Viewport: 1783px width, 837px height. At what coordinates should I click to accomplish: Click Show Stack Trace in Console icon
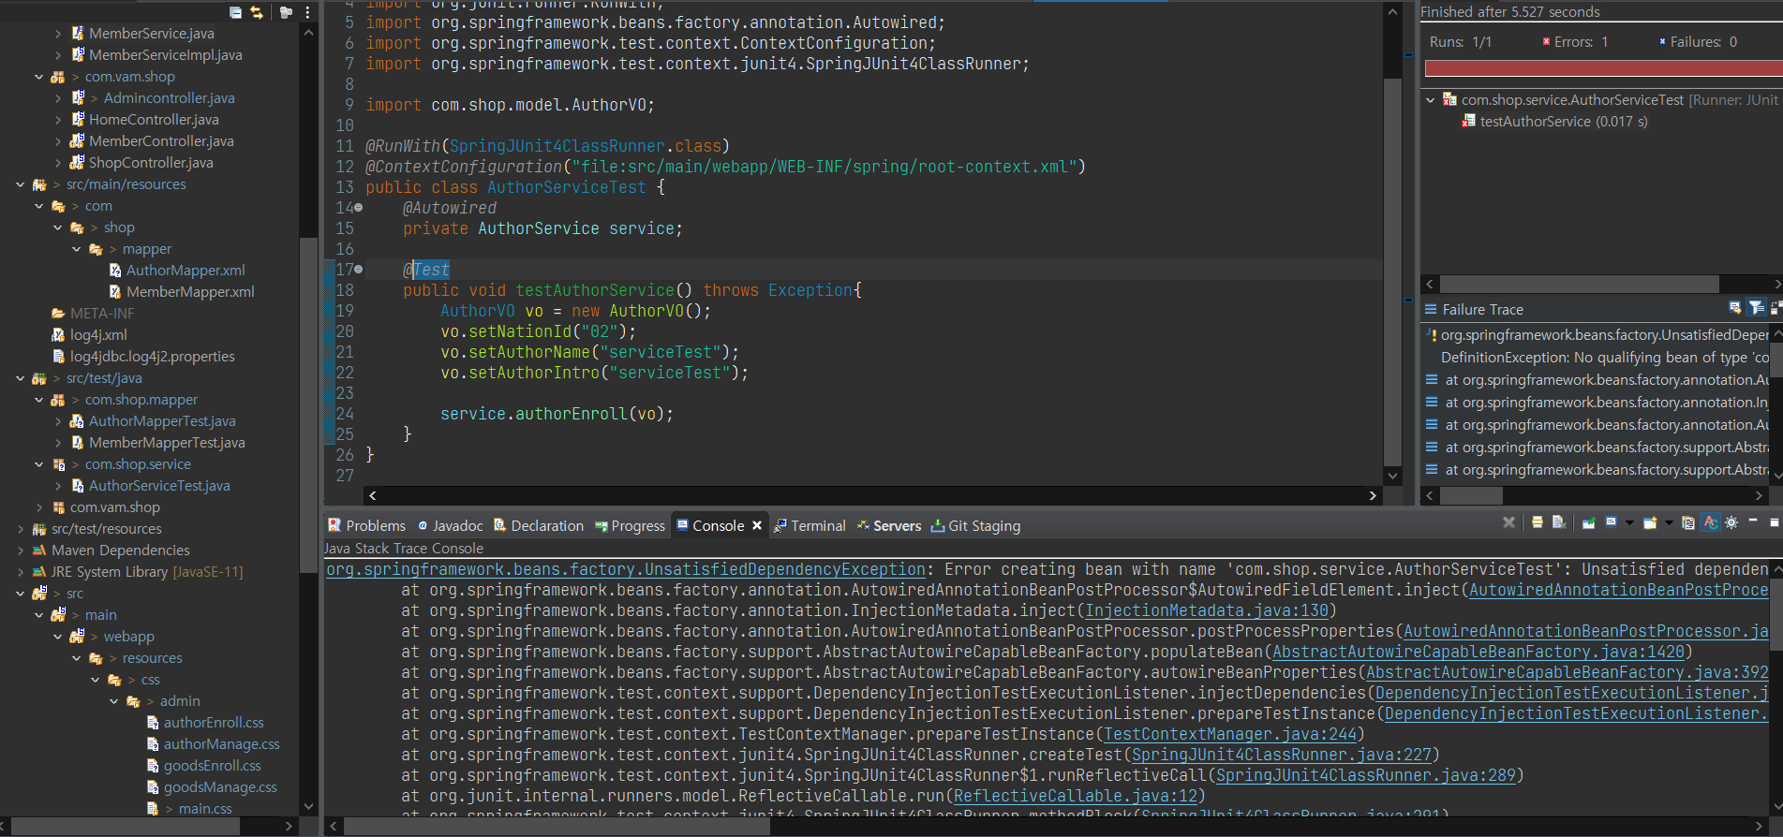(1735, 308)
